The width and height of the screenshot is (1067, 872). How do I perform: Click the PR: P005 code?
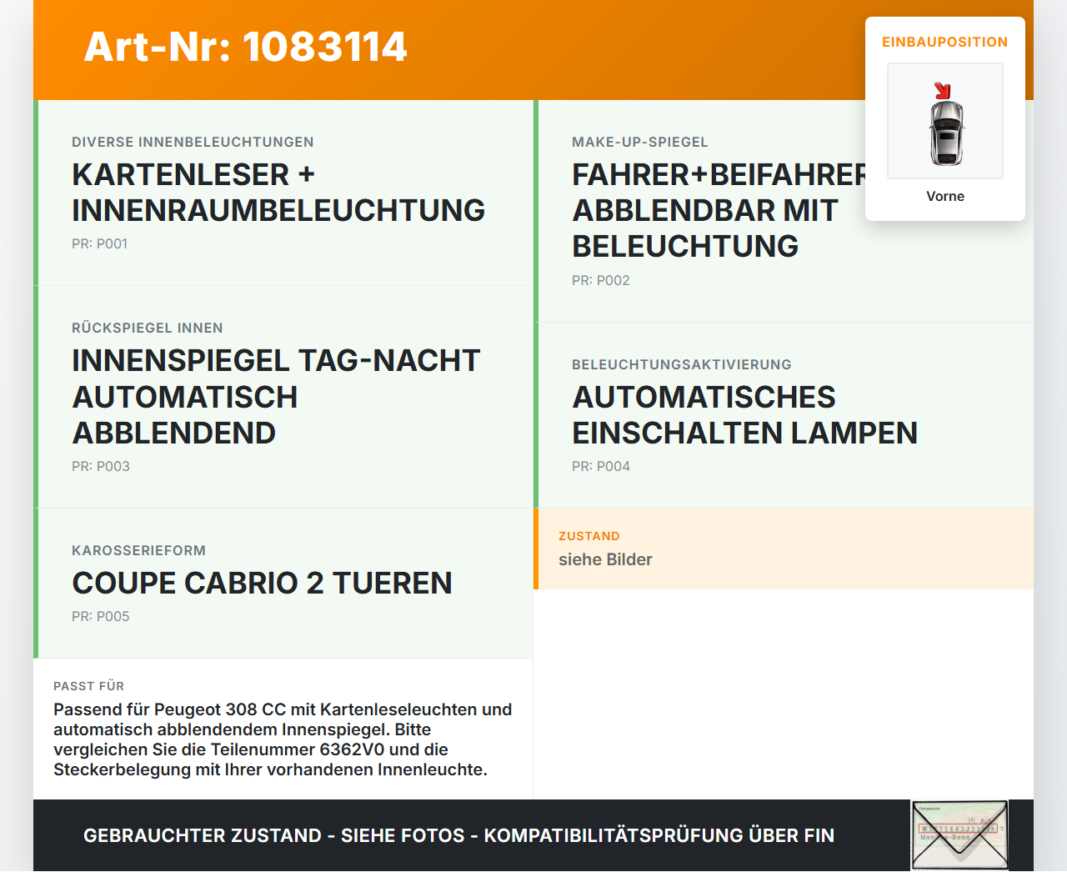(100, 617)
